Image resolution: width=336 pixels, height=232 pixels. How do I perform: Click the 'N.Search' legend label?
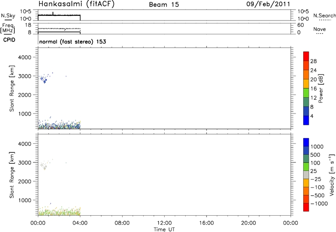tap(324, 15)
